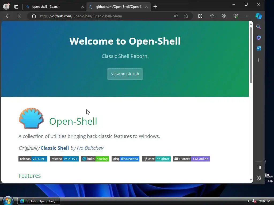Close the open shell - Search tab

pos(82,7)
